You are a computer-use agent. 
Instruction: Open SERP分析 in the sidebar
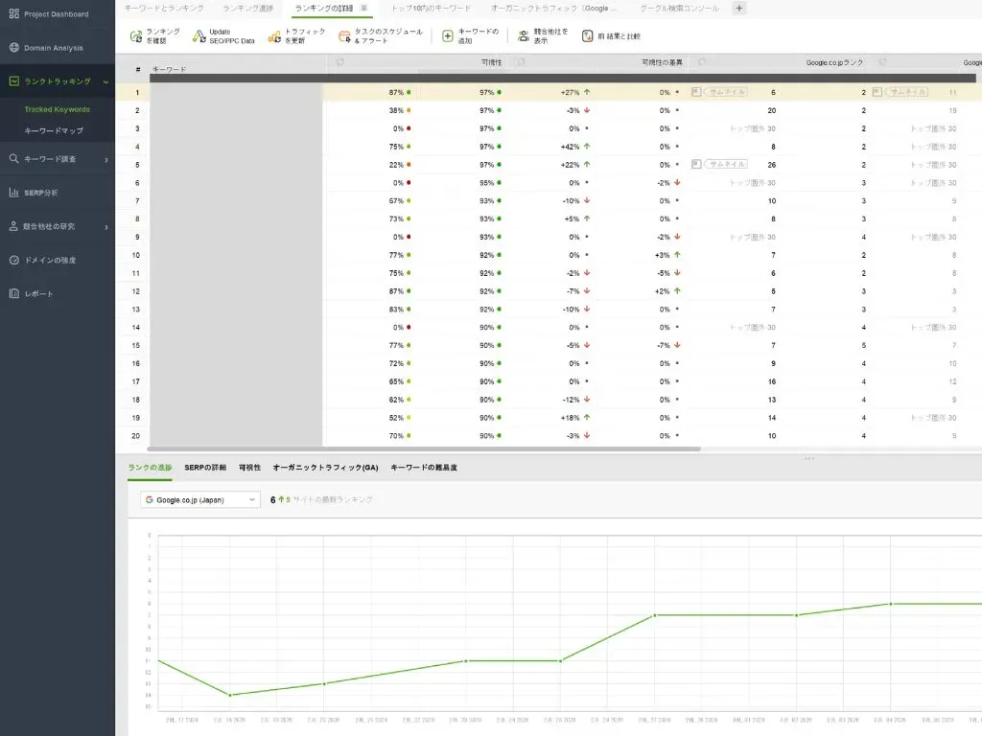(x=41, y=193)
